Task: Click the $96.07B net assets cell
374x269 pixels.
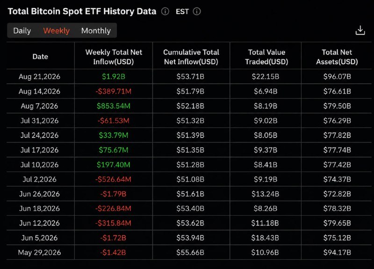Action: (337, 77)
